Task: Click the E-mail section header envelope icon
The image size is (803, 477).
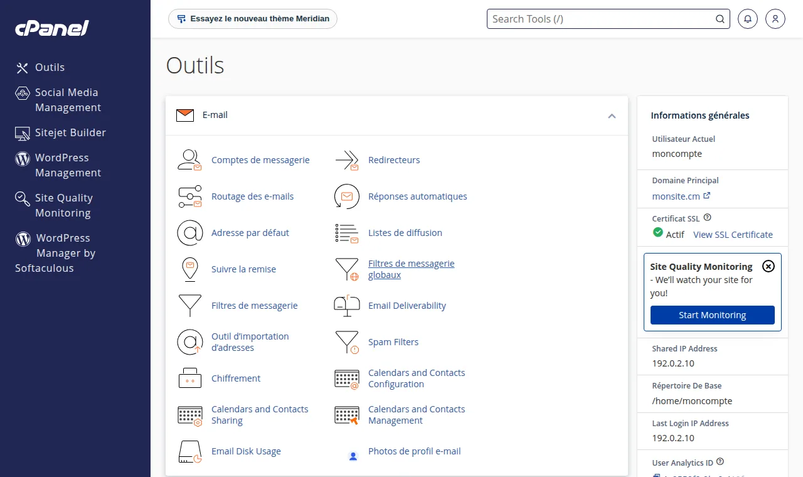Action: (185, 115)
